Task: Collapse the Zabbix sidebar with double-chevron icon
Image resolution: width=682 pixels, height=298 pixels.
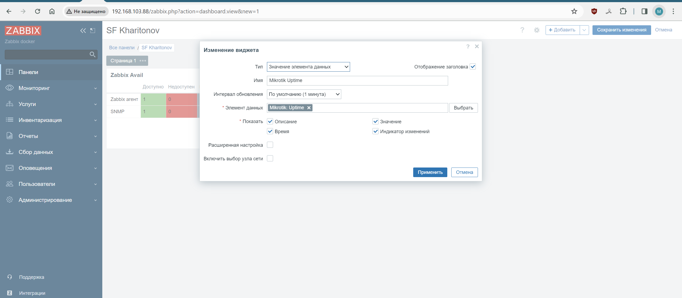Action: pyautogui.click(x=83, y=31)
